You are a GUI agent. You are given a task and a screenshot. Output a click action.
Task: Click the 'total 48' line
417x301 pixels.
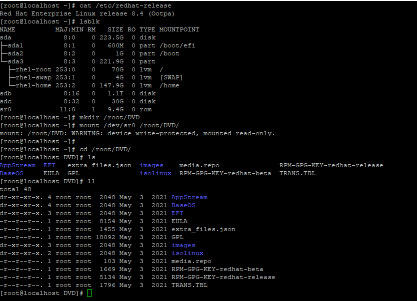coord(15,189)
